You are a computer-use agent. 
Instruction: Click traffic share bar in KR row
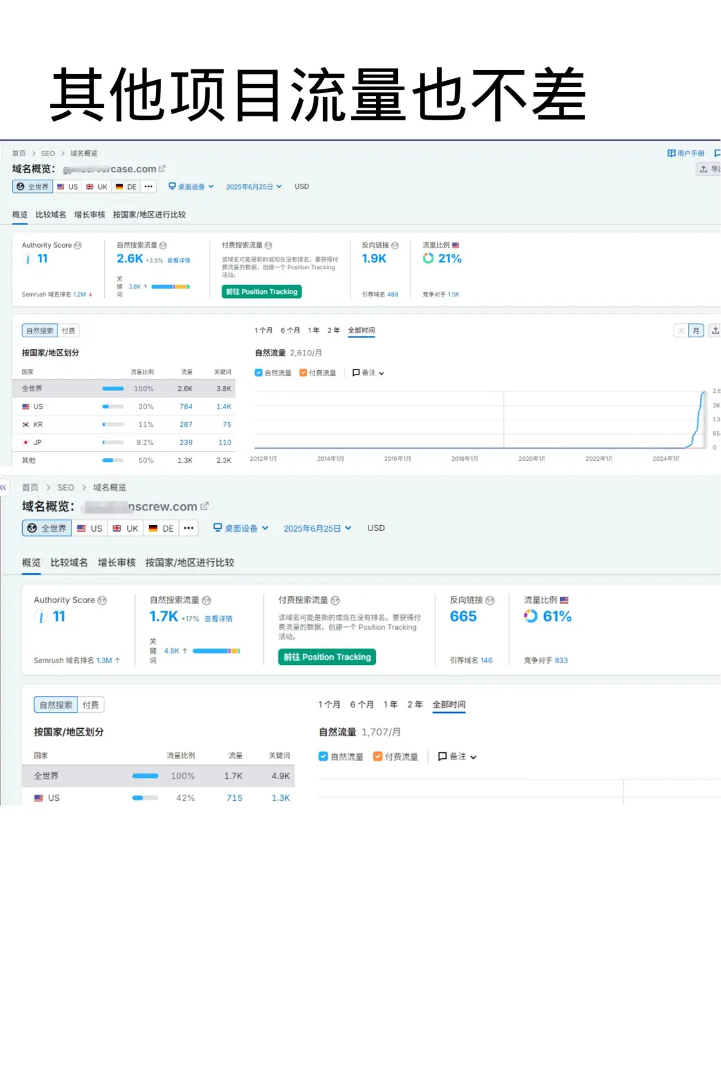pyautogui.click(x=113, y=424)
